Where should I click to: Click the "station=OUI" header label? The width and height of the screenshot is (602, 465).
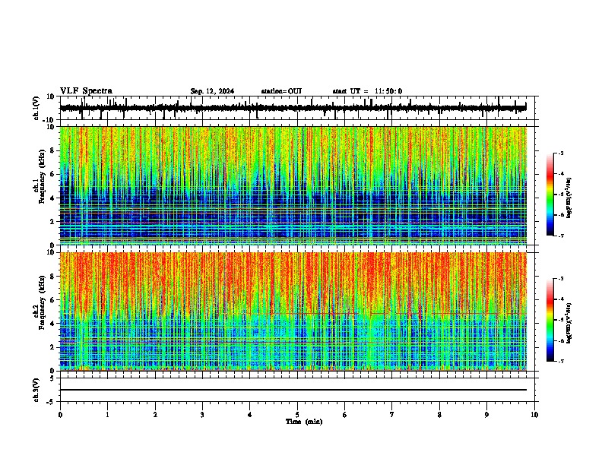click(281, 91)
